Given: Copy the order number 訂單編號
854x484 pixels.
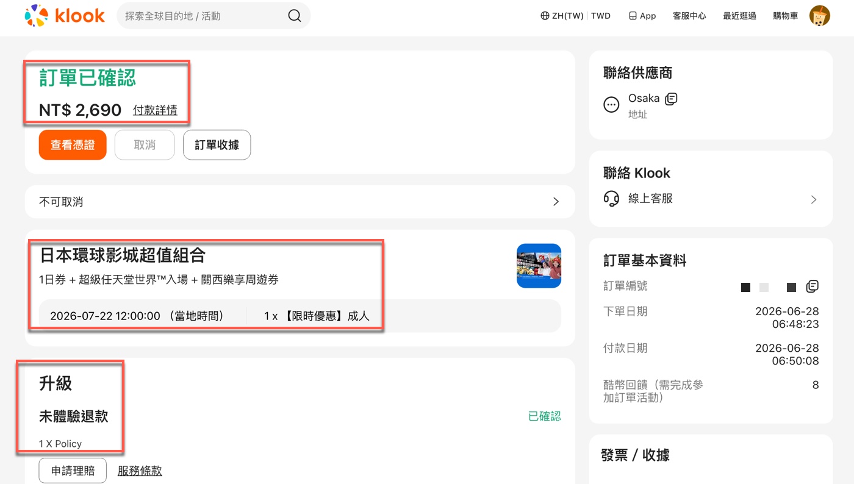Looking at the screenshot, I should (x=812, y=286).
